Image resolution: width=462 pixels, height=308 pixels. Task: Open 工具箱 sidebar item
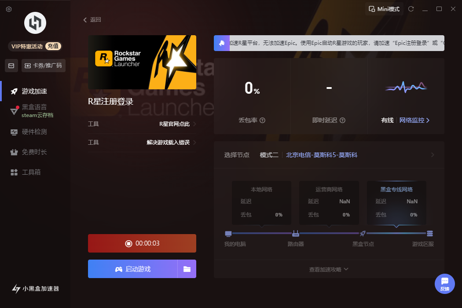coord(26,172)
